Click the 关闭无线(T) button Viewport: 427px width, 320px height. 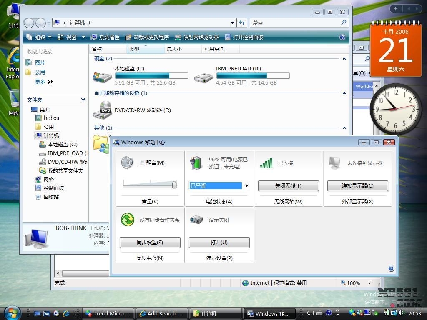click(288, 186)
